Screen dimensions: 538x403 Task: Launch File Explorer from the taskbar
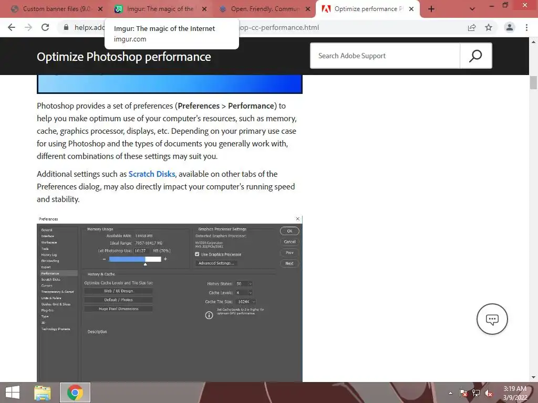(x=43, y=393)
